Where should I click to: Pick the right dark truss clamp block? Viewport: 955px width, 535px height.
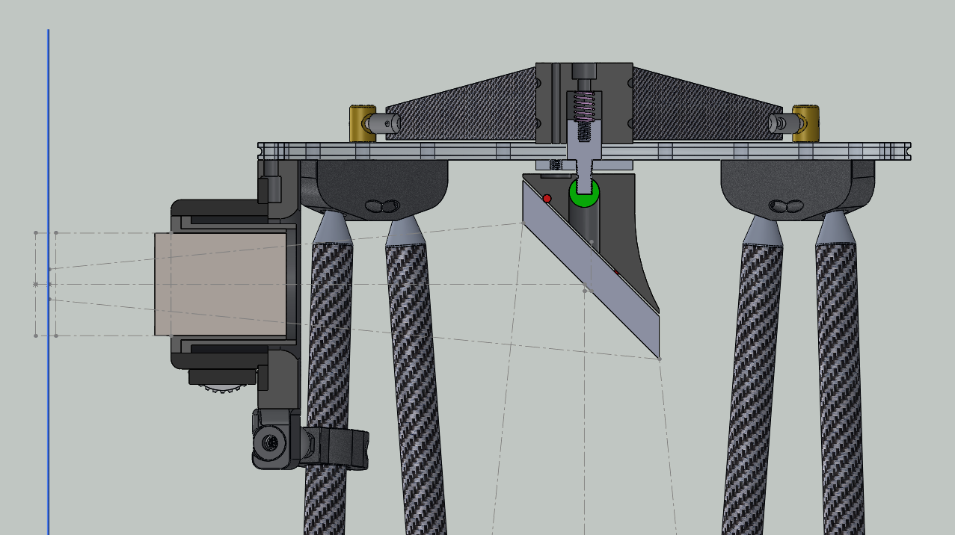(797, 190)
